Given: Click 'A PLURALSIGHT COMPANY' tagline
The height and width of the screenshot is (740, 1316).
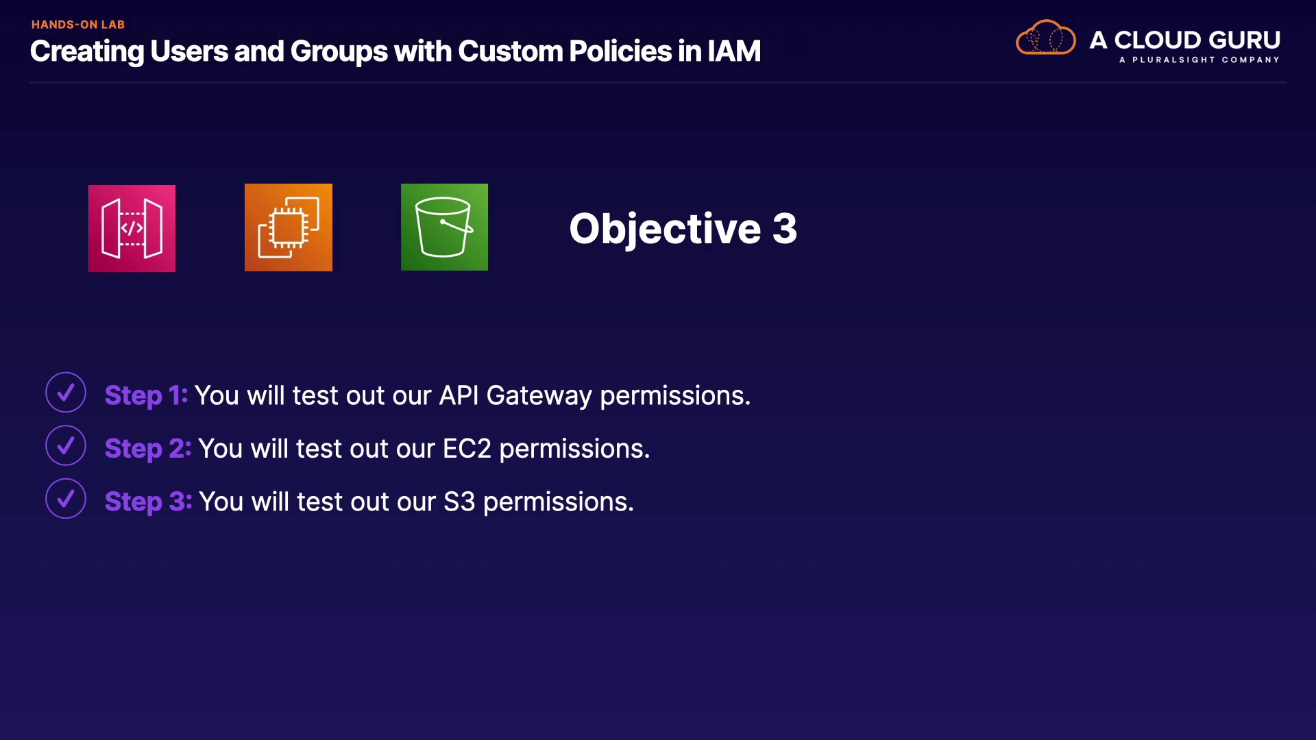Looking at the screenshot, I should coord(1199,60).
